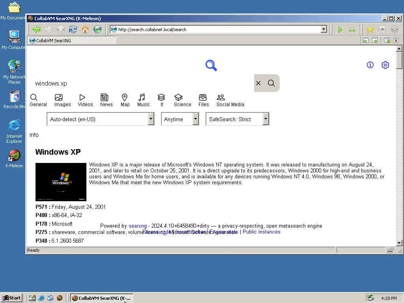
Task: Click the 4:28 PM taskbar clock
Action: coord(389,298)
